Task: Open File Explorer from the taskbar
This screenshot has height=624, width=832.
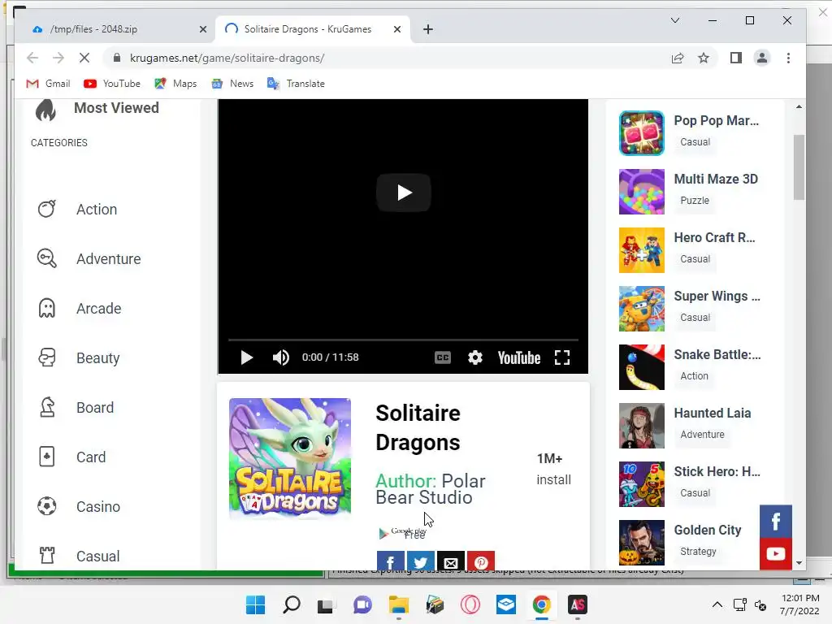Action: tap(398, 604)
